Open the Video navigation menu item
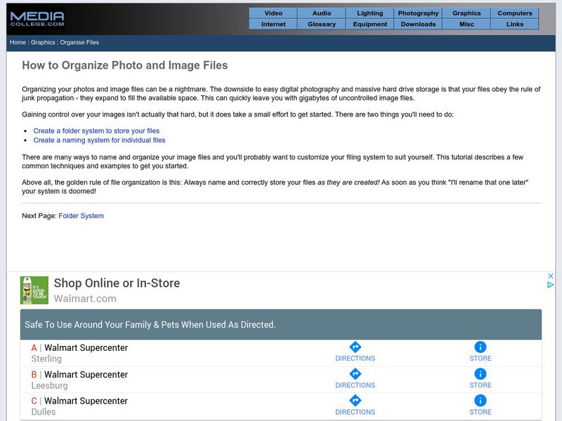The width and height of the screenshot is (562, 421). [x=273, y=13]
